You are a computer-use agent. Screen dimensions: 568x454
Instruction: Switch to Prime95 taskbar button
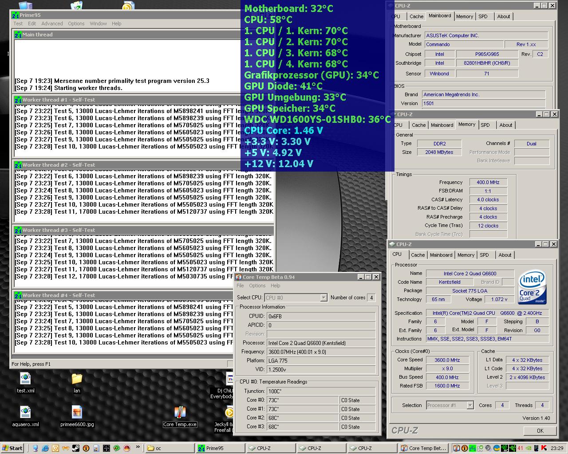point(221,448)
